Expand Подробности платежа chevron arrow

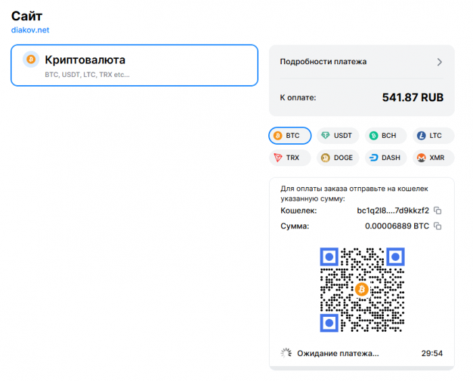click(439, 62)
